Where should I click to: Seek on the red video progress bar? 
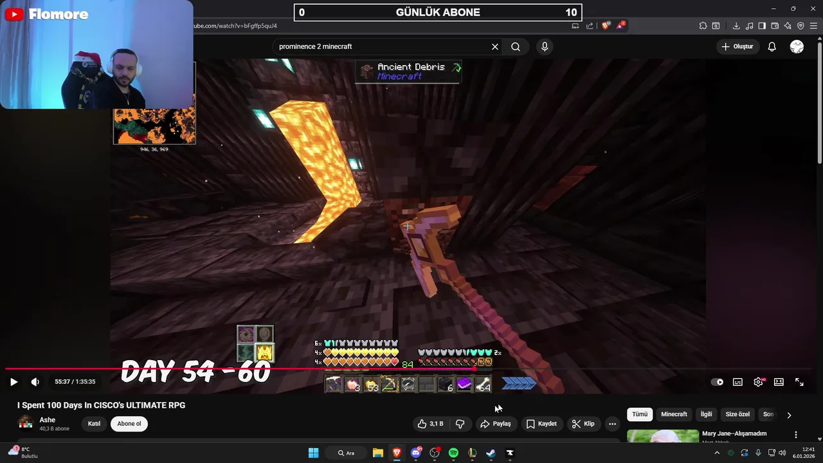[x=411, y=369]
